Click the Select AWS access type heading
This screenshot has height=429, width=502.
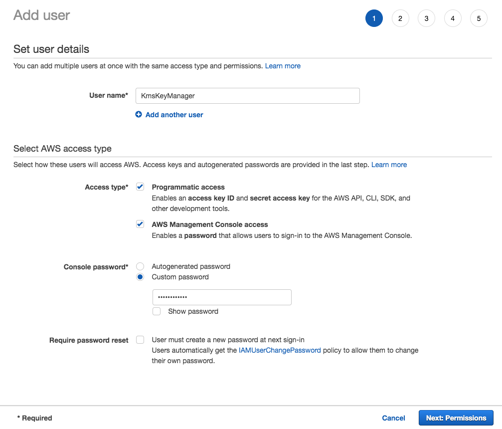62,149
